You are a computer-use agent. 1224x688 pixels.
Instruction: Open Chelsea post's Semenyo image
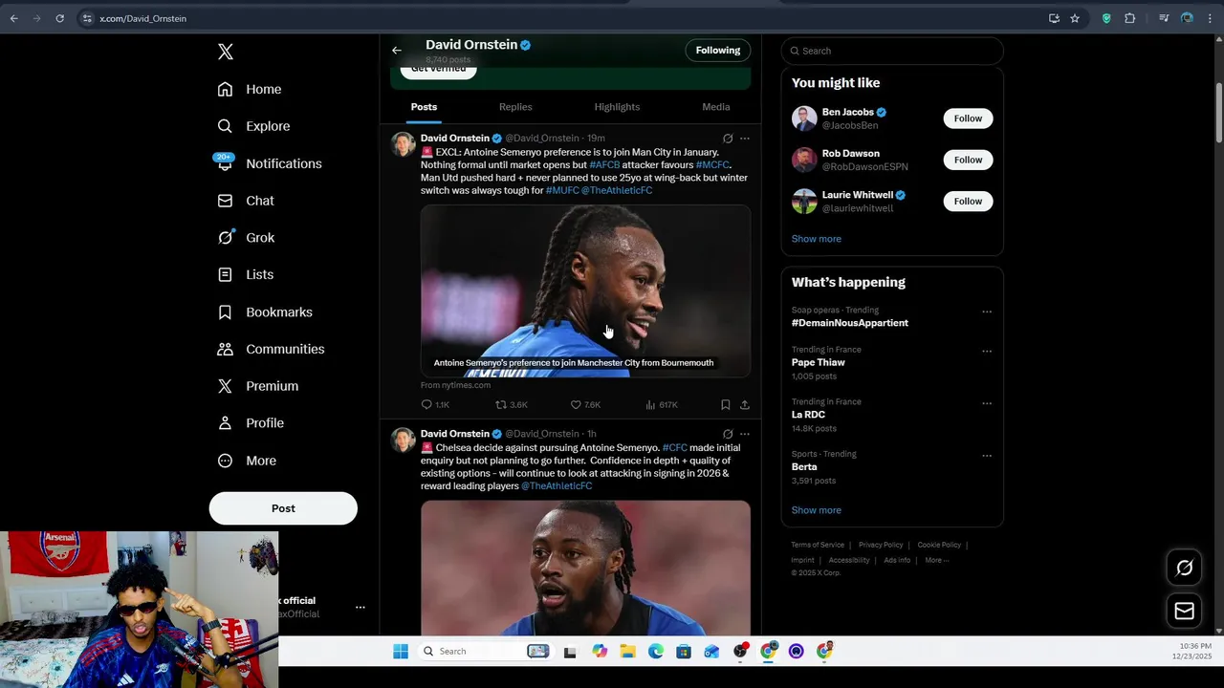coord(585,568)
